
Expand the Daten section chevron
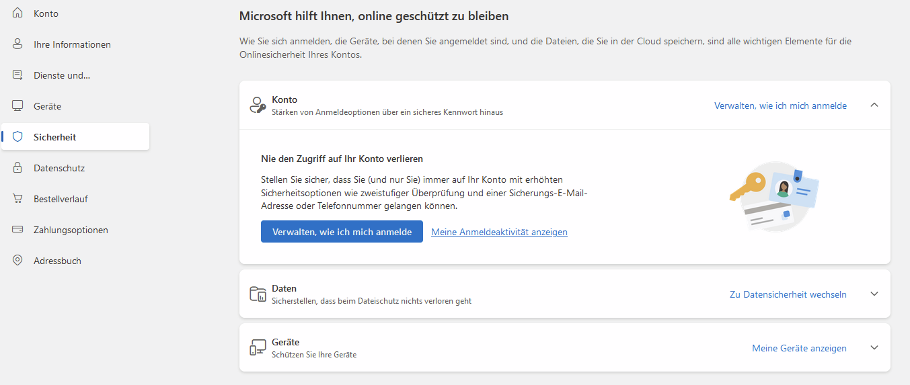(874, 294)
